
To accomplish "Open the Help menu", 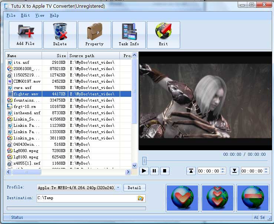I will [54, 15].
